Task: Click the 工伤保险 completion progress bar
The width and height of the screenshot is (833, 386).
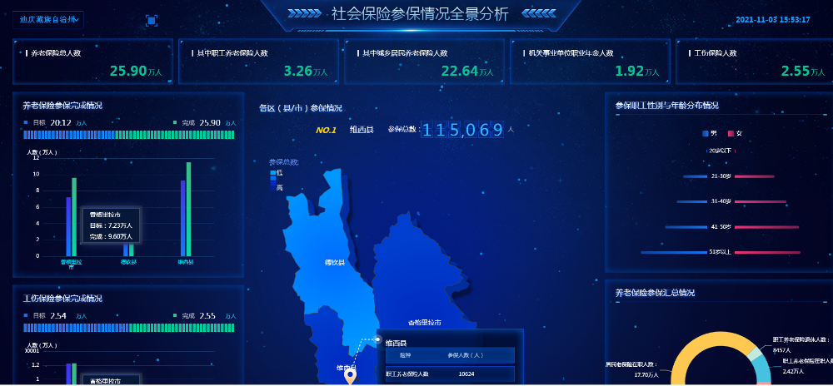Action: (x=129, y=328)
